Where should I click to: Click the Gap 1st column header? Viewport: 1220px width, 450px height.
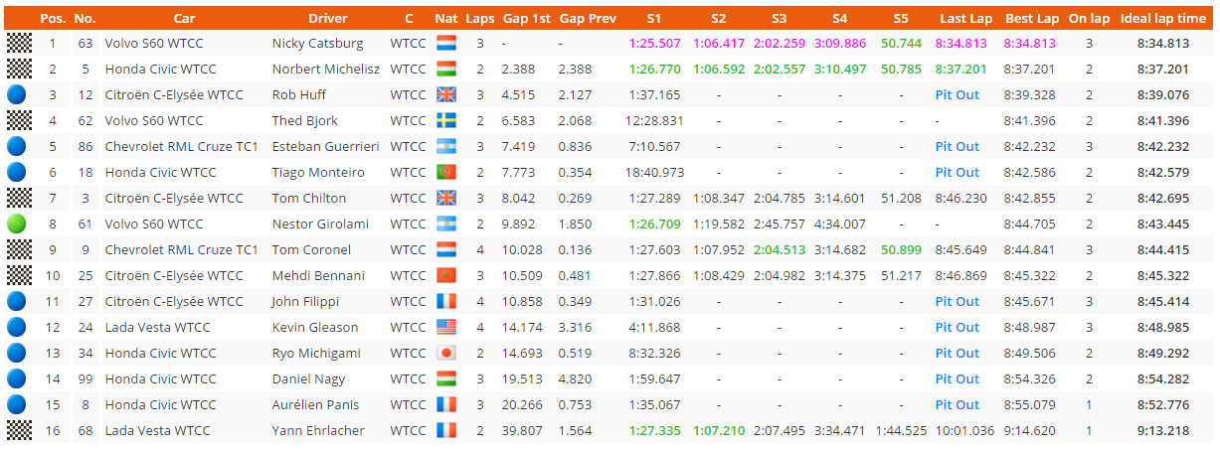(525, 18)
